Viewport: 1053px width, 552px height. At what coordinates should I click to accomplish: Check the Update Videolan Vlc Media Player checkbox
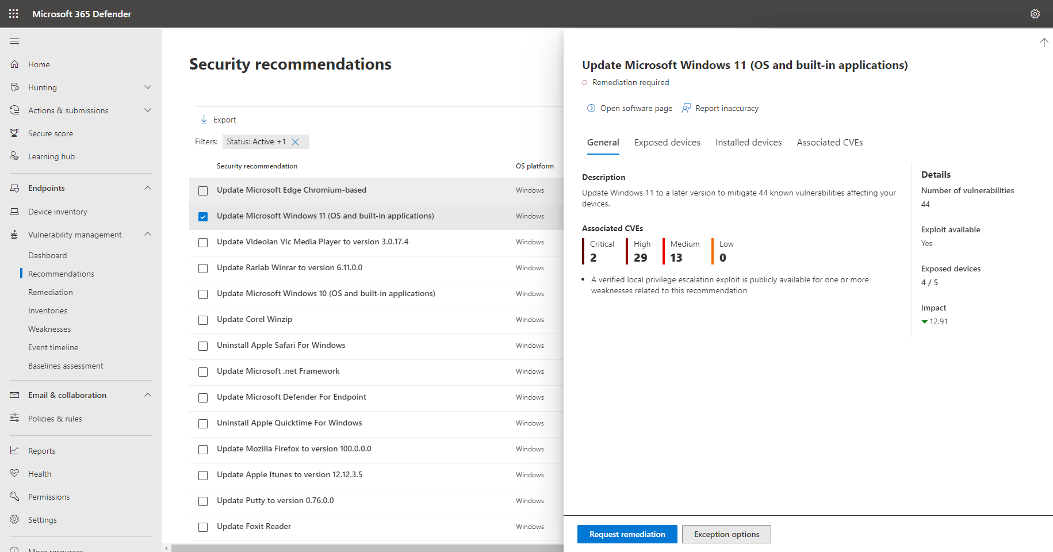pyautogui.click(x=203, y=243)
